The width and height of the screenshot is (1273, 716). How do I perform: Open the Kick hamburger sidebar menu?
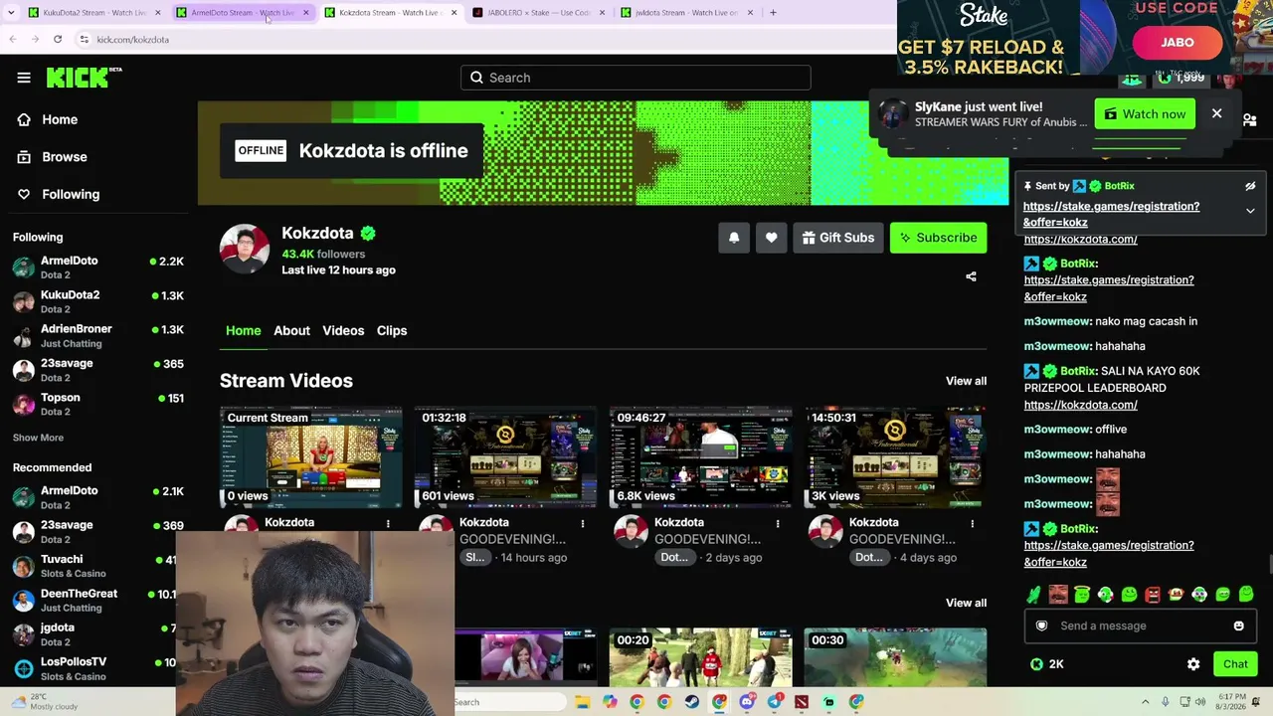pos(24,78)
